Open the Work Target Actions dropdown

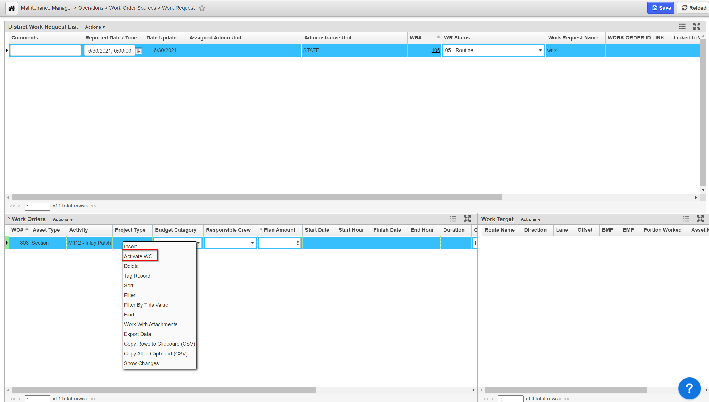530,219
